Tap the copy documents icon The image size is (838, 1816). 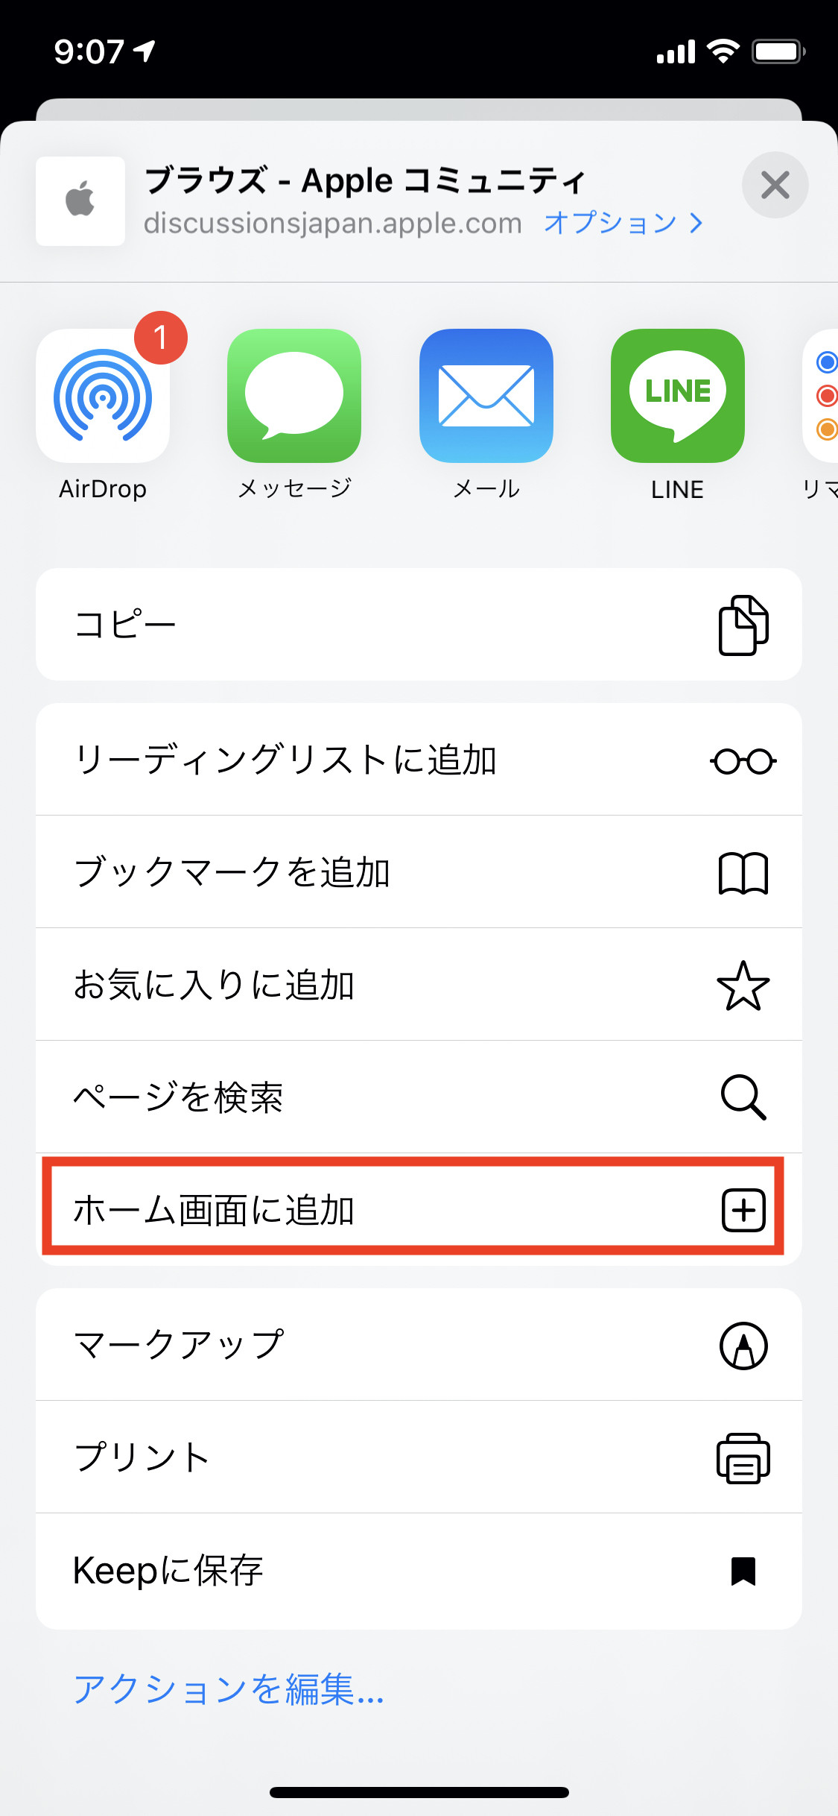pos(743,625)
